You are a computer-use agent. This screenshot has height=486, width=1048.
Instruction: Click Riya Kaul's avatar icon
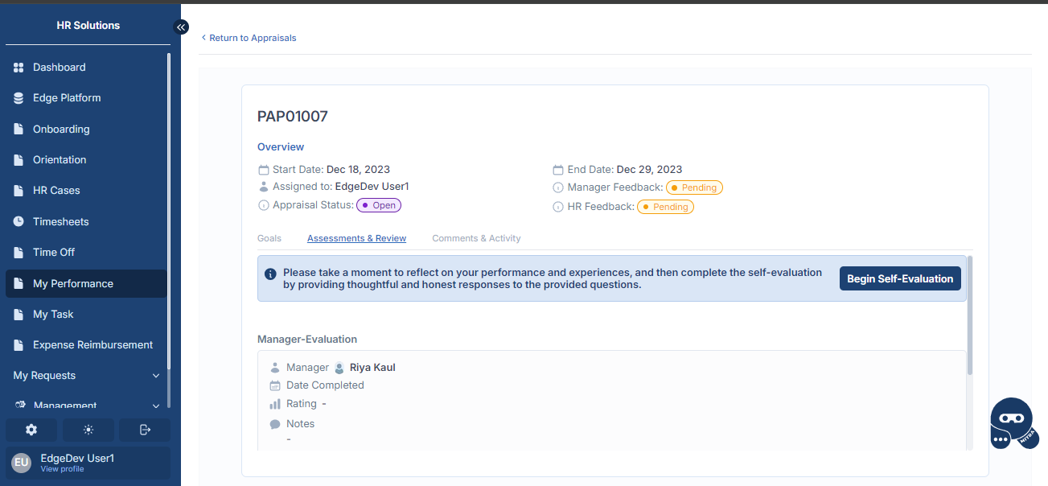[339, 368]
